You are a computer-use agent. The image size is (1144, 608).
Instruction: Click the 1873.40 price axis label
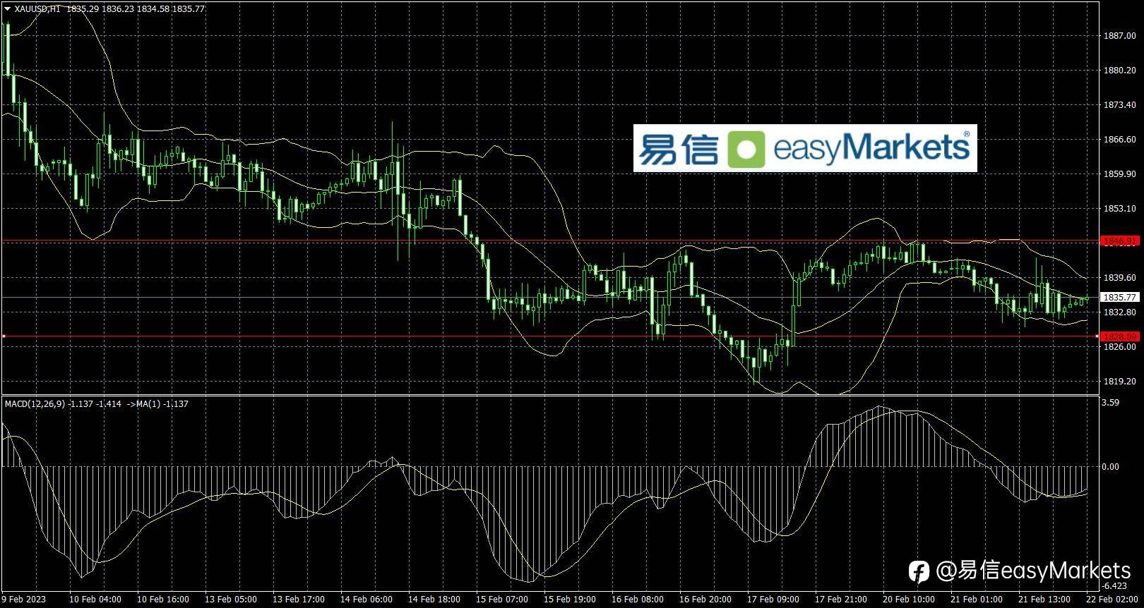coord(1119,105)
